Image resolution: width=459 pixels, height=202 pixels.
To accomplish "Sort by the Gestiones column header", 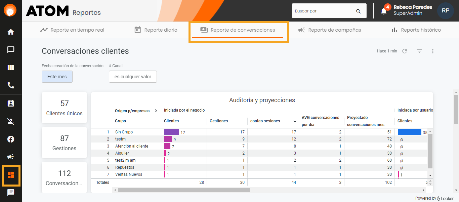I will point(219,121).
